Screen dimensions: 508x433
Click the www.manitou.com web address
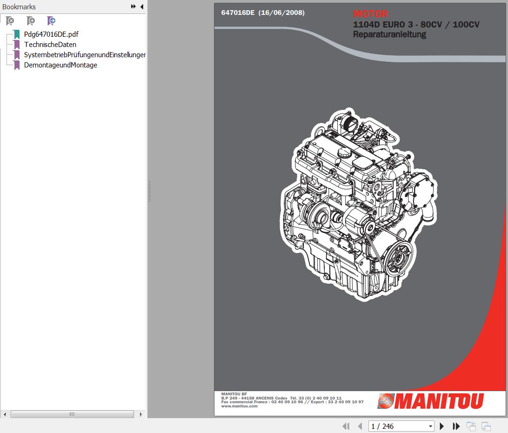point(240,406)
